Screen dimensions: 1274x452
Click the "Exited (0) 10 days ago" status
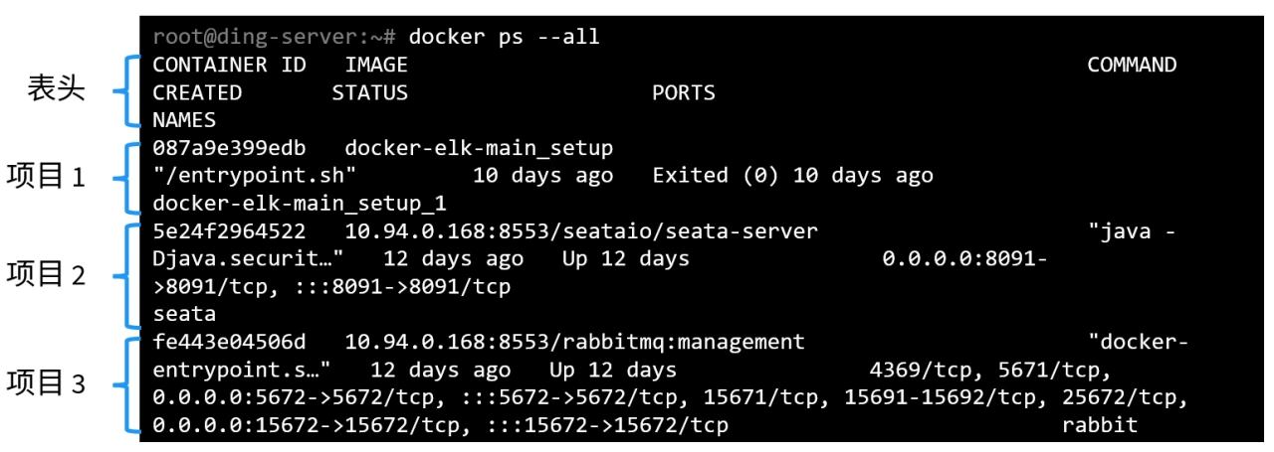point(792,176)
